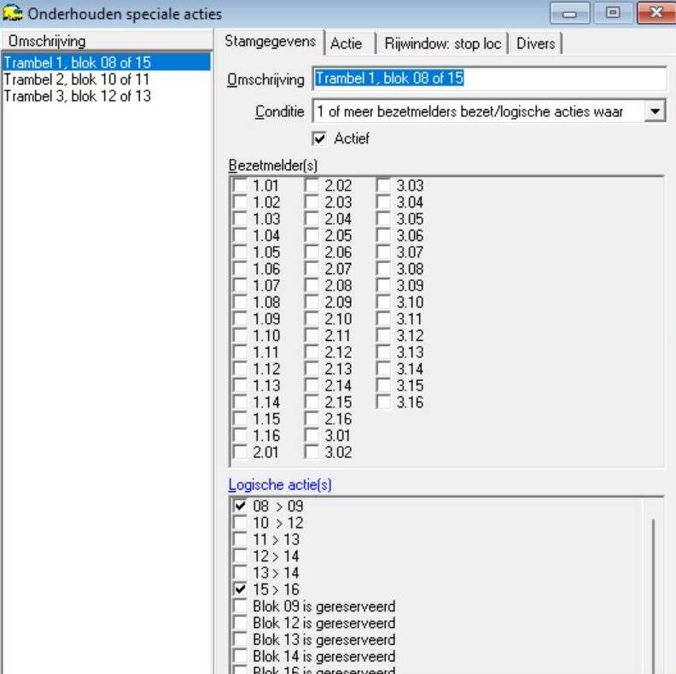Tick Blok 13 is gereserveerd
The width and height of the screenshot is (676, 674).
[240, 640]
